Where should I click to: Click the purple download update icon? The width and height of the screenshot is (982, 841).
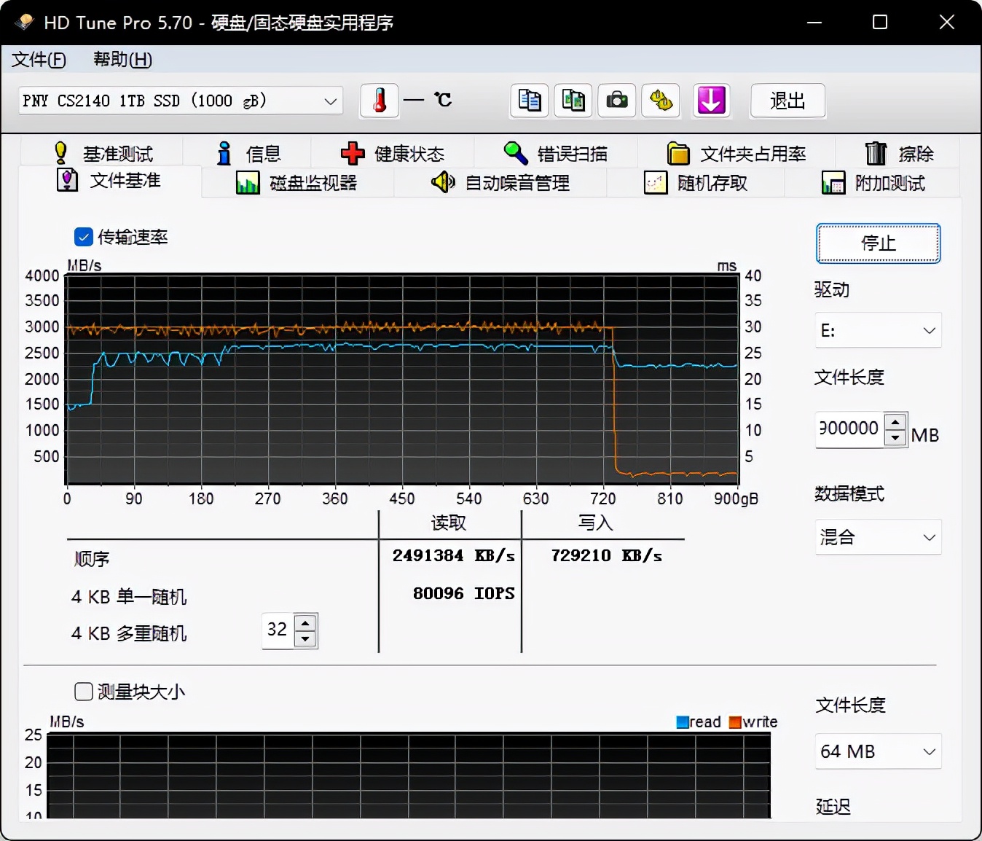point(711,101)
